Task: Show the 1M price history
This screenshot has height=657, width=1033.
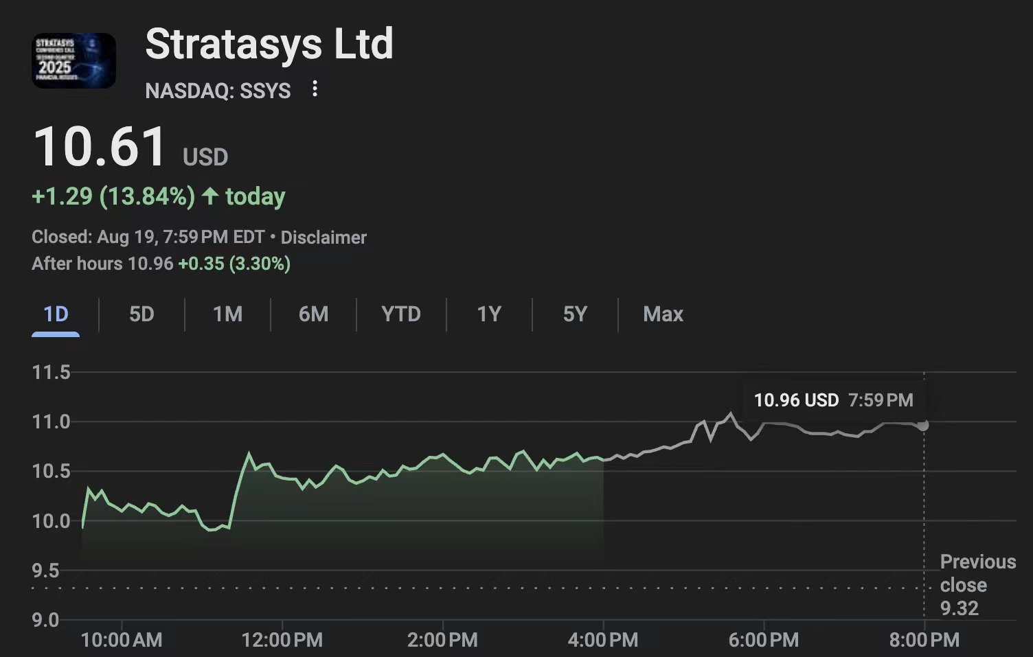Action: pyautogui.click(x=227, y=314)
